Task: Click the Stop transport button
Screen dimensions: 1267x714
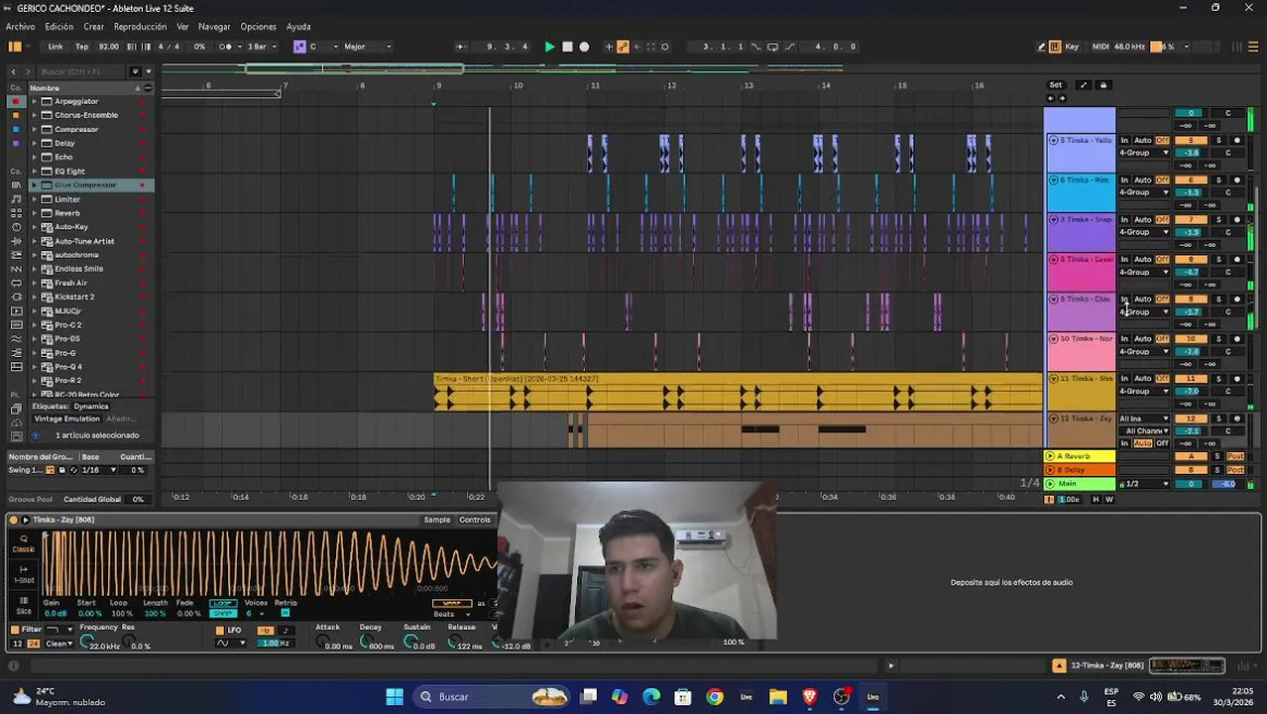Action: pyautogui.click(x=567, y=47)
